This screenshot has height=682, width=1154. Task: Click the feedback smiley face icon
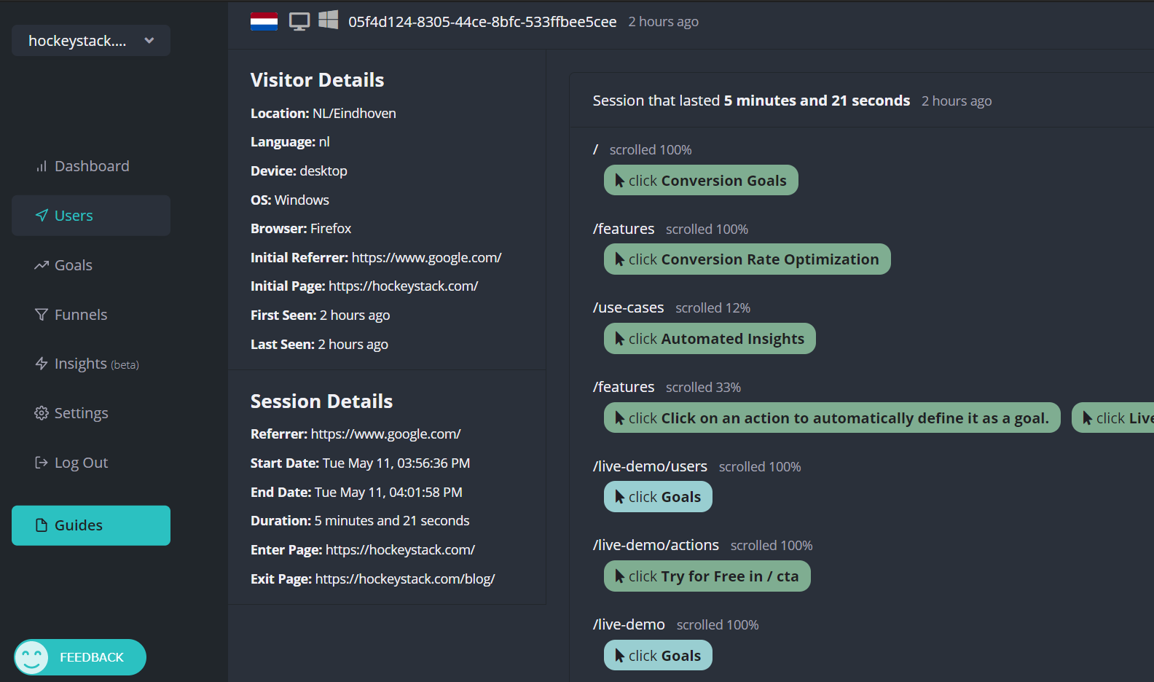(31, 657)
